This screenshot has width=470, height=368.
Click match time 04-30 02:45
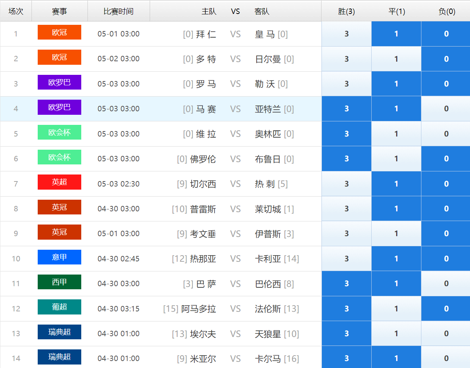[119, 259]
